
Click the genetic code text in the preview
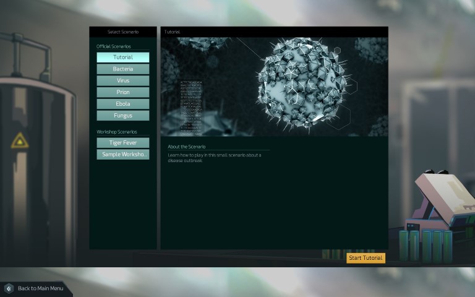point(190,106)
